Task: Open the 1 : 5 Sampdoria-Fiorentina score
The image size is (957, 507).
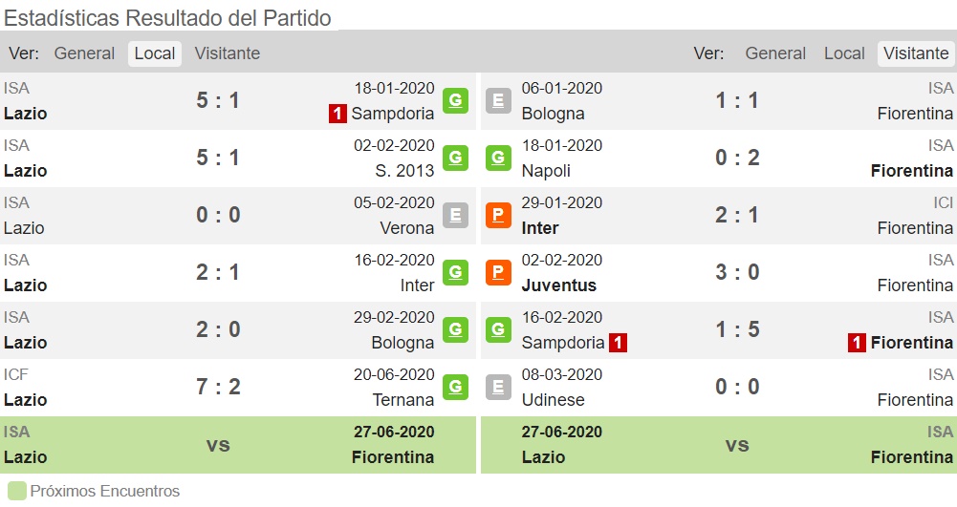Action: pyautogui.click(x=737, y=329)
